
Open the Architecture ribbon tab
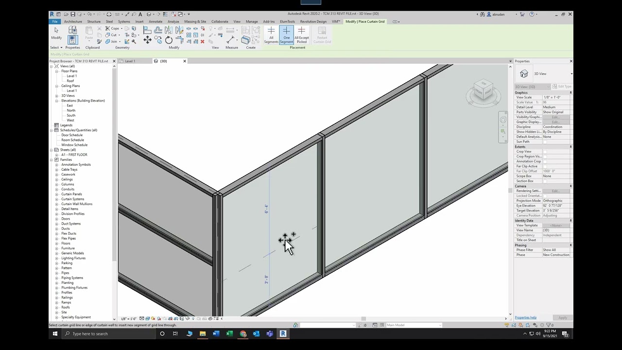(73, 21)
